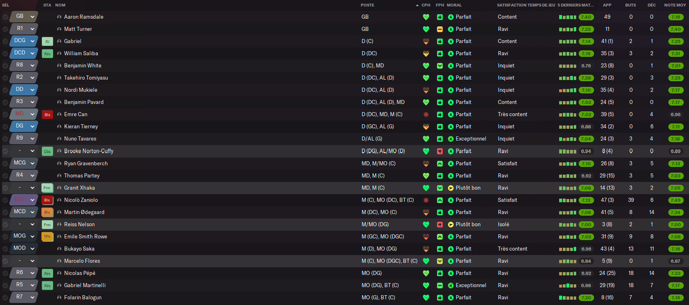The height and width of the screenshot is (305, 689).
Task: Open Martin Ødegaard's player profile
Action: pos(84,212)
